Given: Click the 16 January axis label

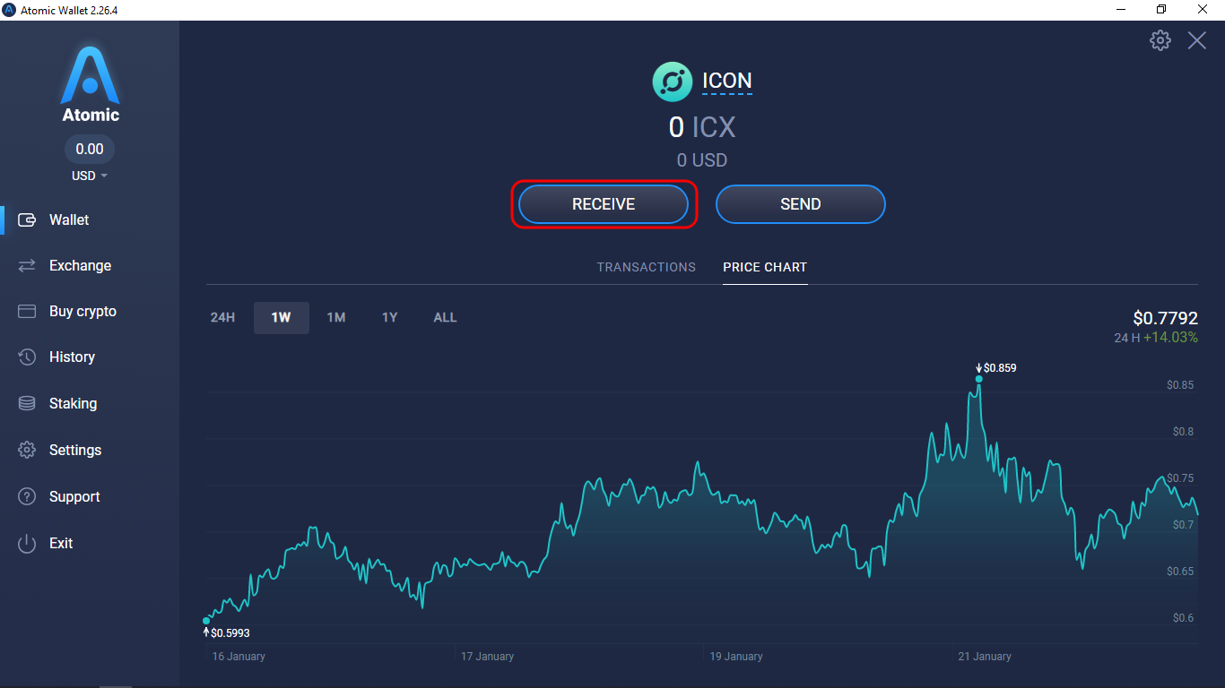Looking at the screenshot, I should point(239,657).
